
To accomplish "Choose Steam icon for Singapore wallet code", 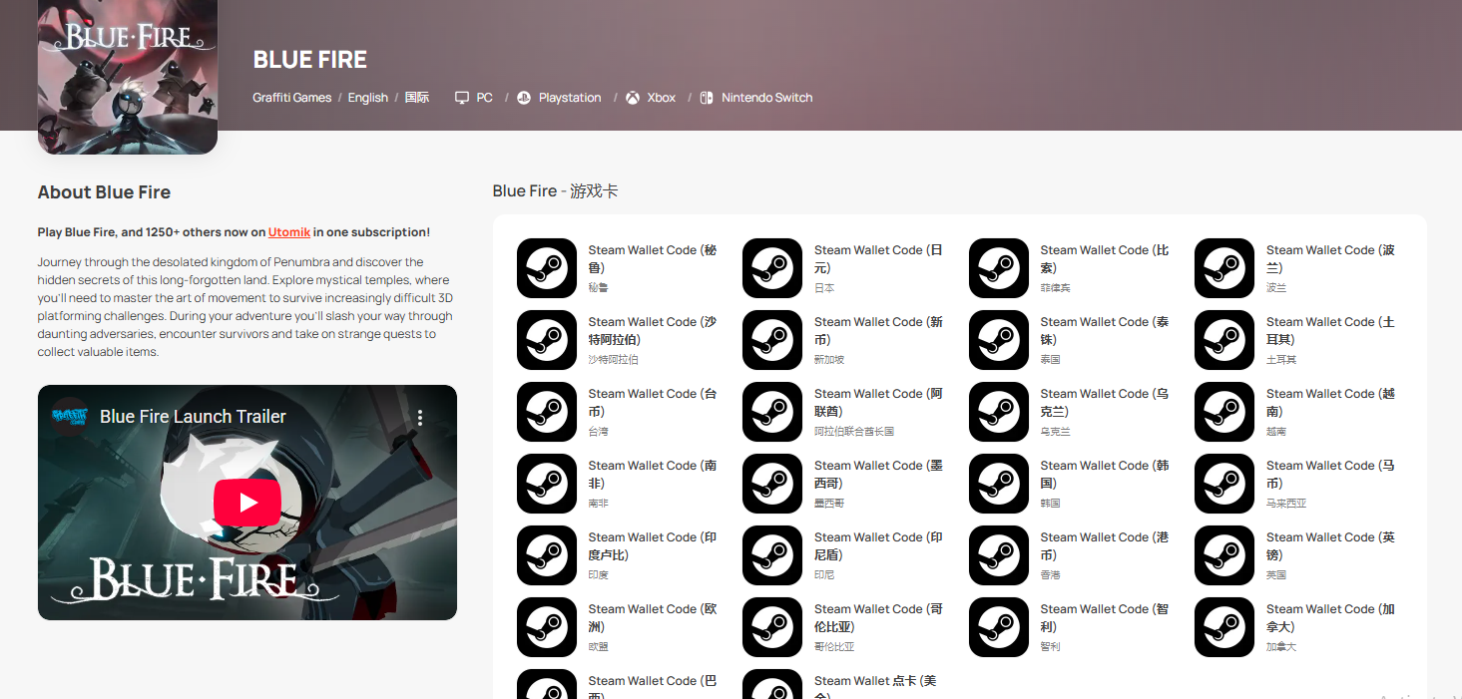I will coord(772,340).
